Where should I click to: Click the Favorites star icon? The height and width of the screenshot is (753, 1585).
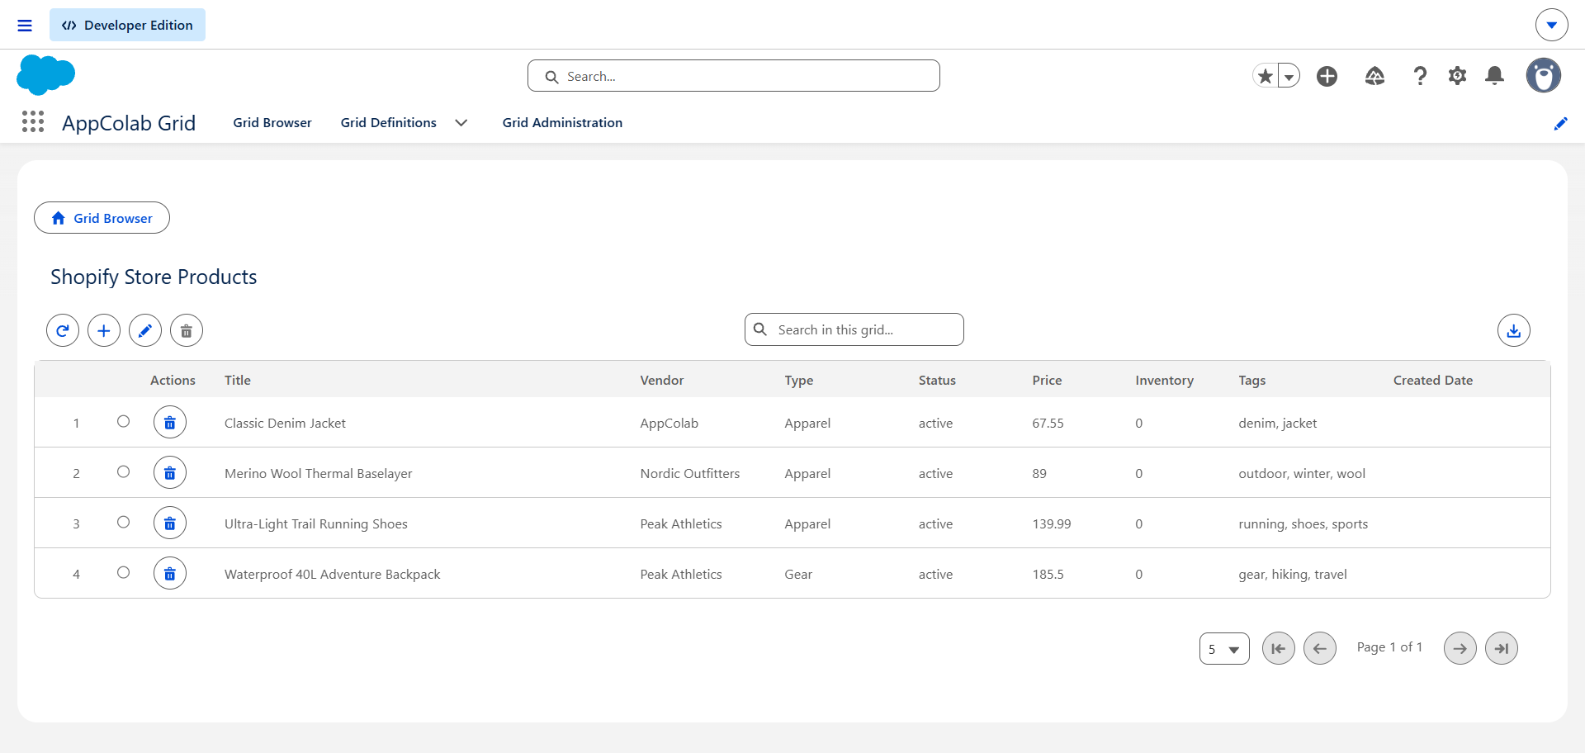[1265, 76]
